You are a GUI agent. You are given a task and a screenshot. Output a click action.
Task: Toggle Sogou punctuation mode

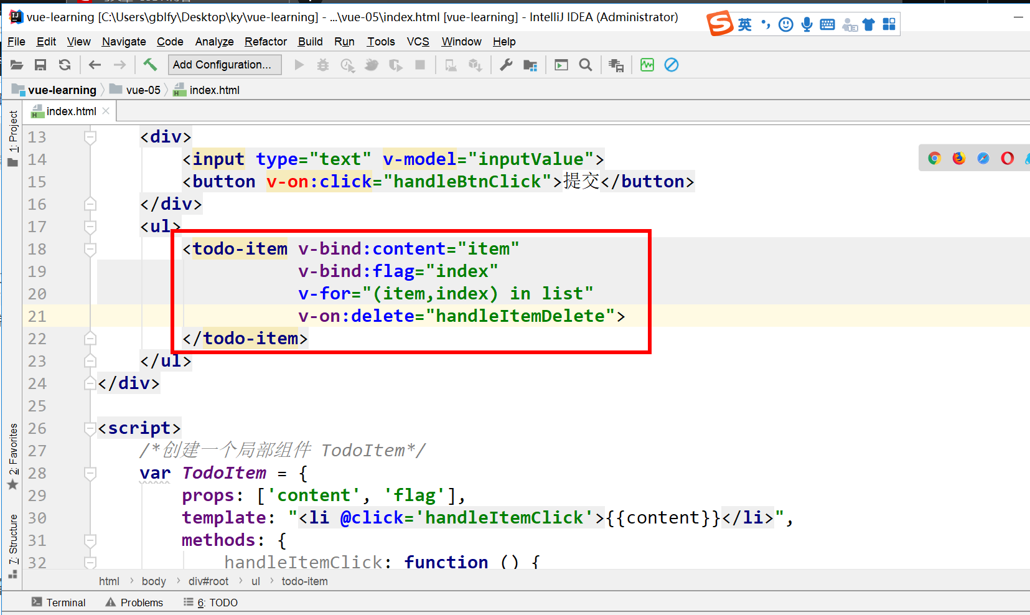(765, 24)
